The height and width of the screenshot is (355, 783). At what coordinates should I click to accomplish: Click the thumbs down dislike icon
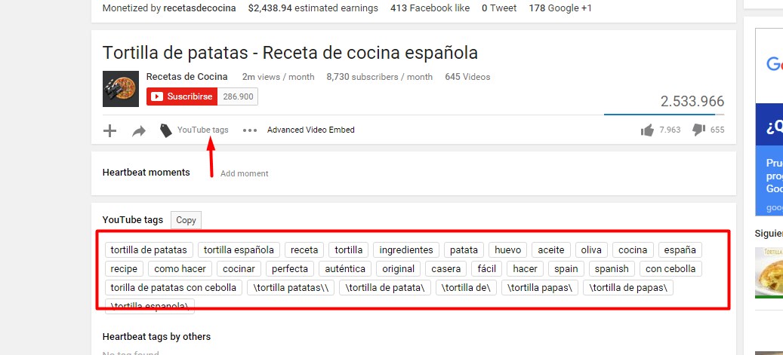[x=698, y=130]
